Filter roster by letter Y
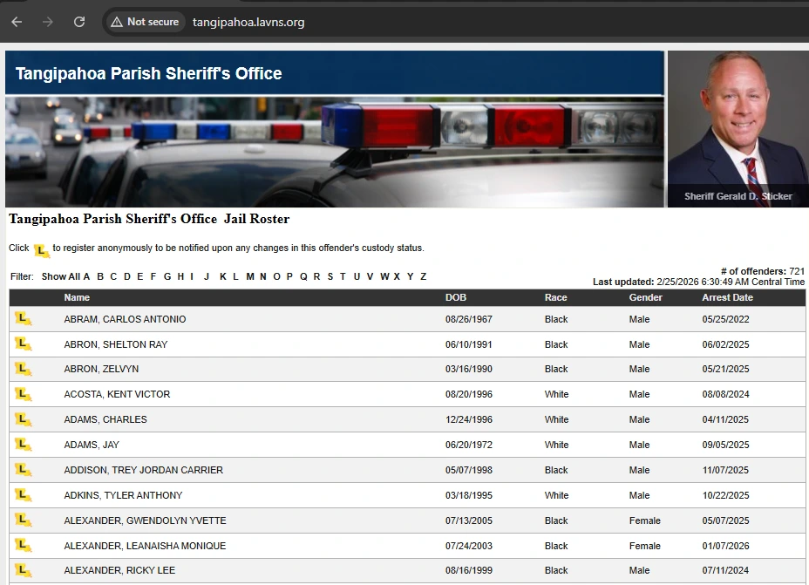 point(411,276)
